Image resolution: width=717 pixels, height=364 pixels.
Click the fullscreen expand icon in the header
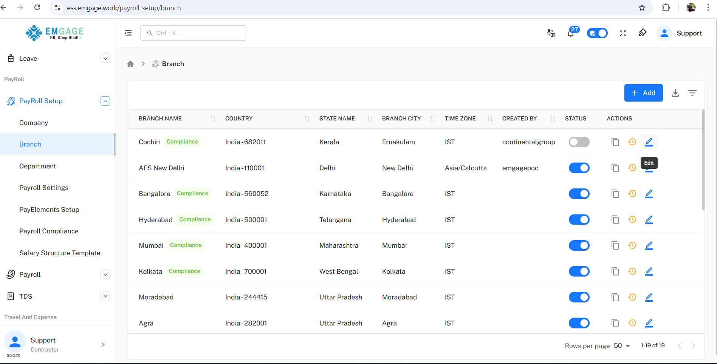(623, 33)
